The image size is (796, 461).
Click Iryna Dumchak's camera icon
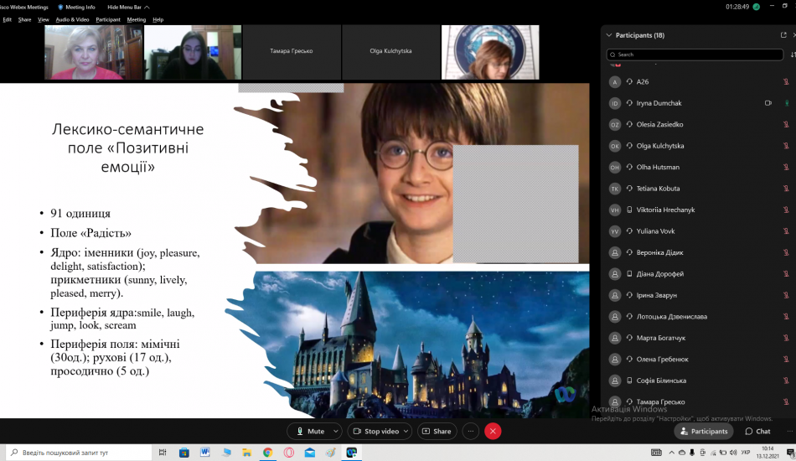(768, 103)
